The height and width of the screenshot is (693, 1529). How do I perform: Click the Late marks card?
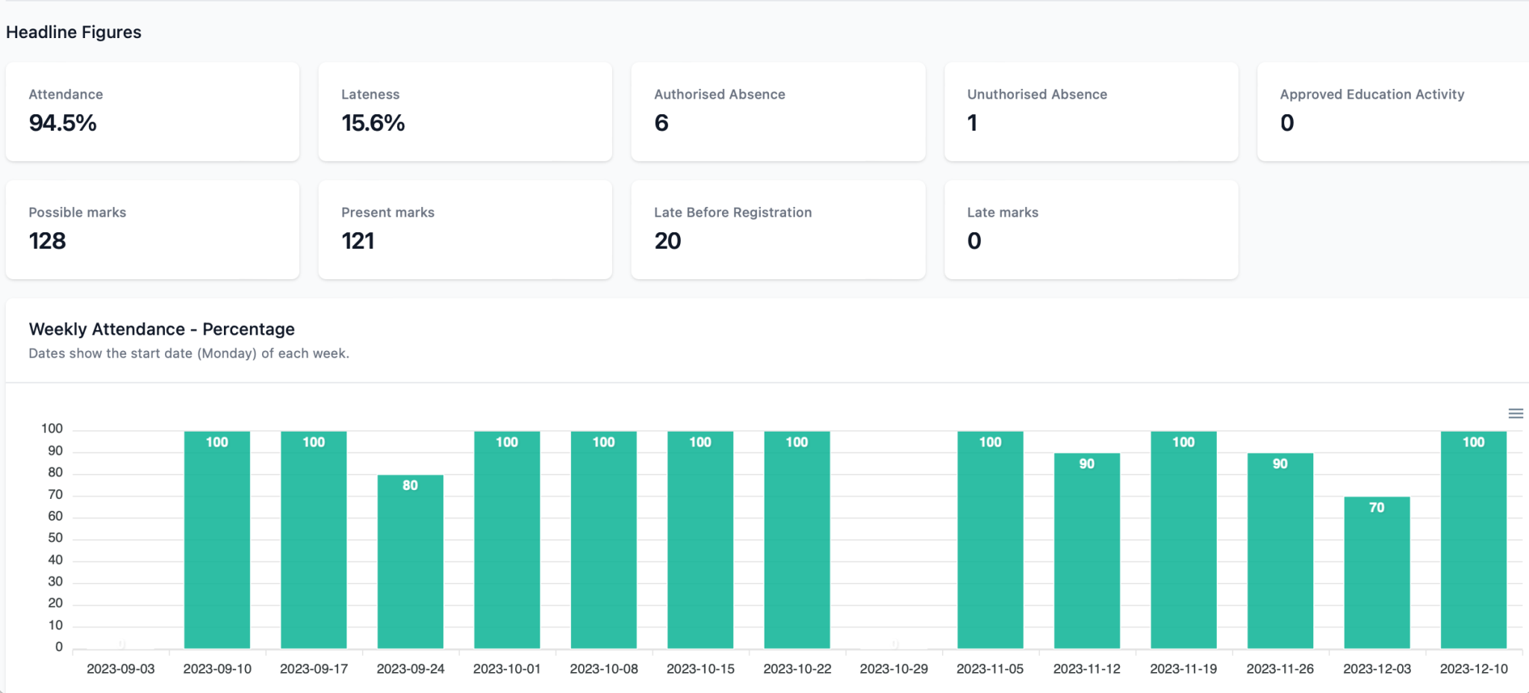[x=1091, y=229]
